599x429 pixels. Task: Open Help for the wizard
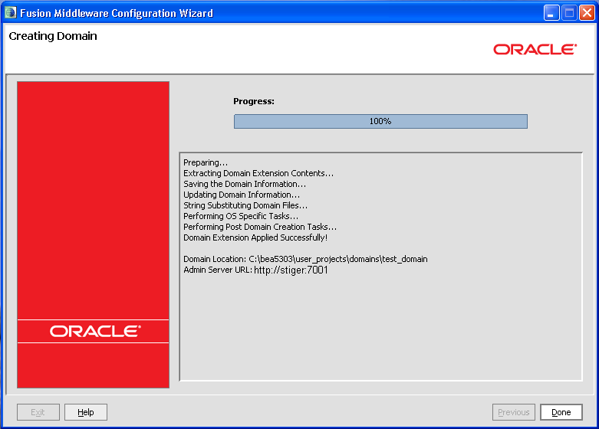pyautogui.click(x=86, y=412)
